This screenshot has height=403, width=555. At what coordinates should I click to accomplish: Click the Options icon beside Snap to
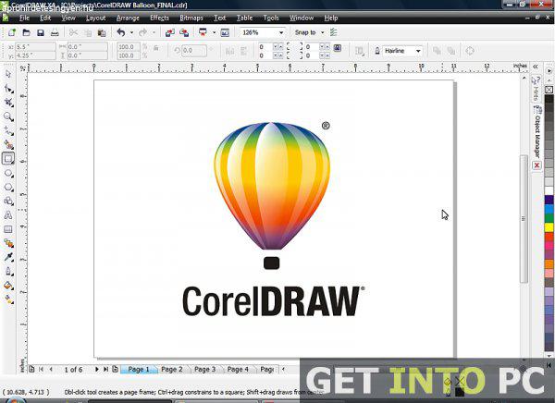click(x=333, y=32)
